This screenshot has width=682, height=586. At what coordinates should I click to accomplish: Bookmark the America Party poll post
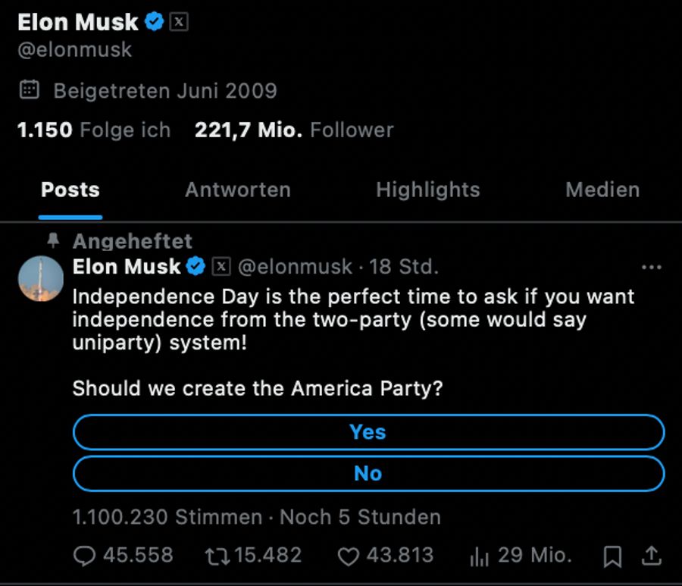612,556
